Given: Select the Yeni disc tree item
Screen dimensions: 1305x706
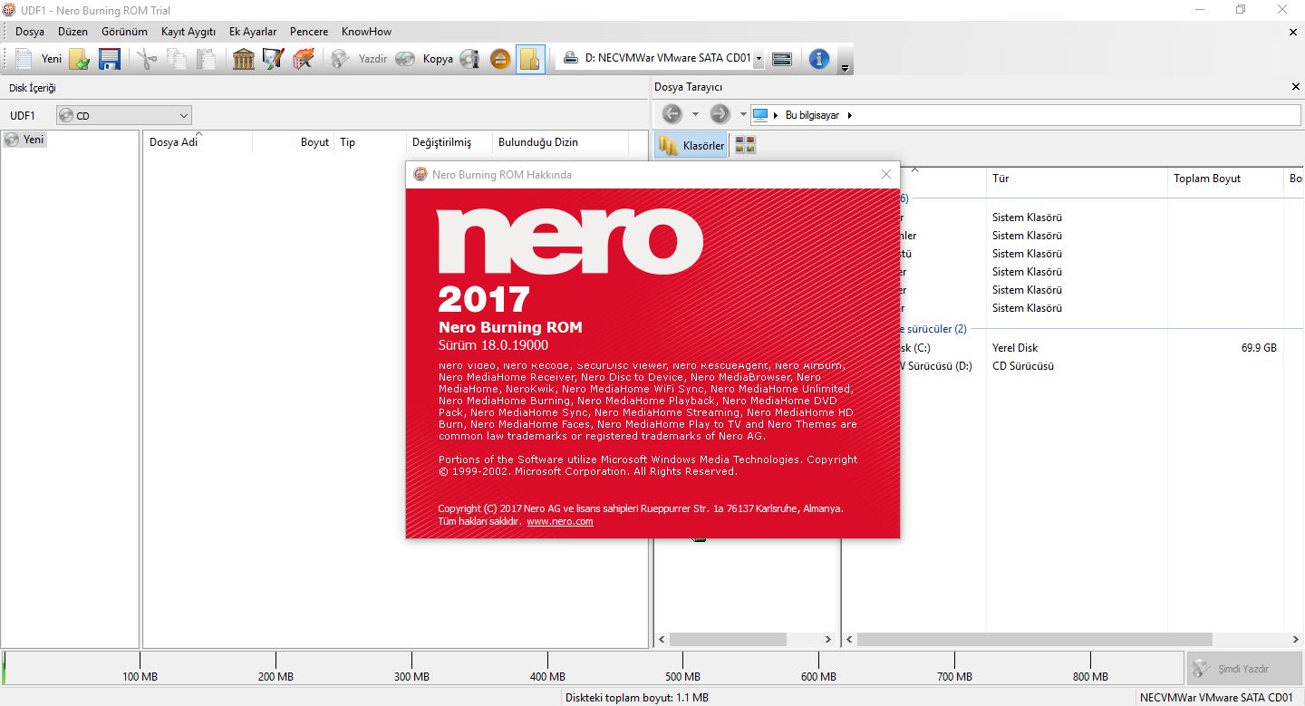Looking at the screenshot, I should click(x=24, y=140).
